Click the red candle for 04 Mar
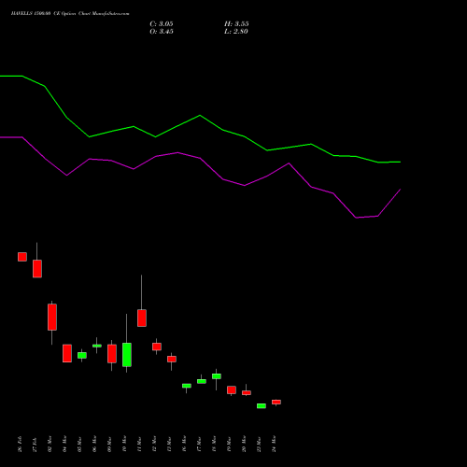Viewport: 467px width, 467px height. tap(67, 353)
